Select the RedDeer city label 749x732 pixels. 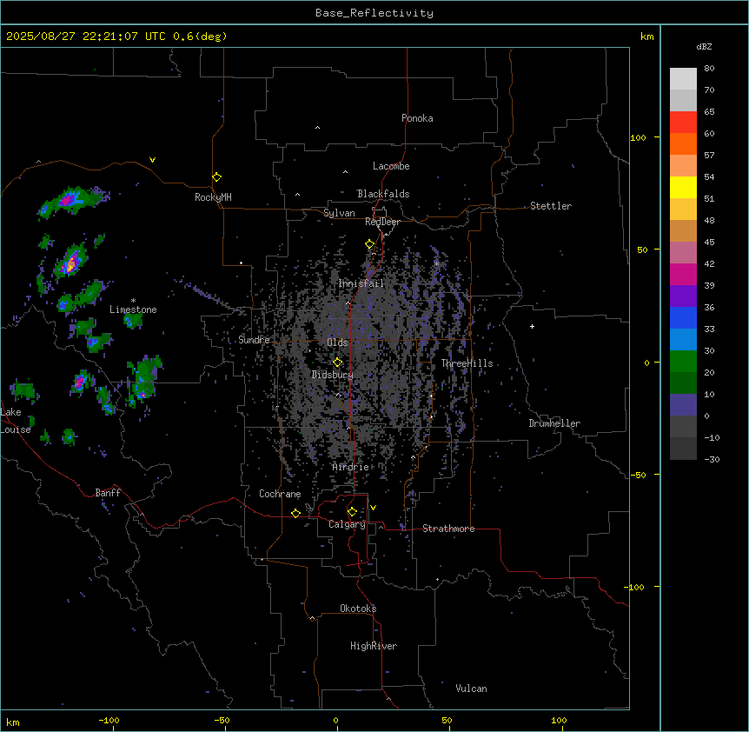point(382,222)
